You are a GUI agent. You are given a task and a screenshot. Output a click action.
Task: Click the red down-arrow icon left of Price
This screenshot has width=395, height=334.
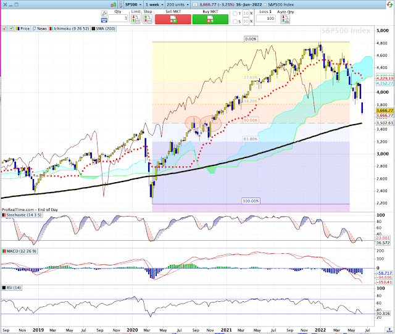pyautogui.click(x=4, y=29)
